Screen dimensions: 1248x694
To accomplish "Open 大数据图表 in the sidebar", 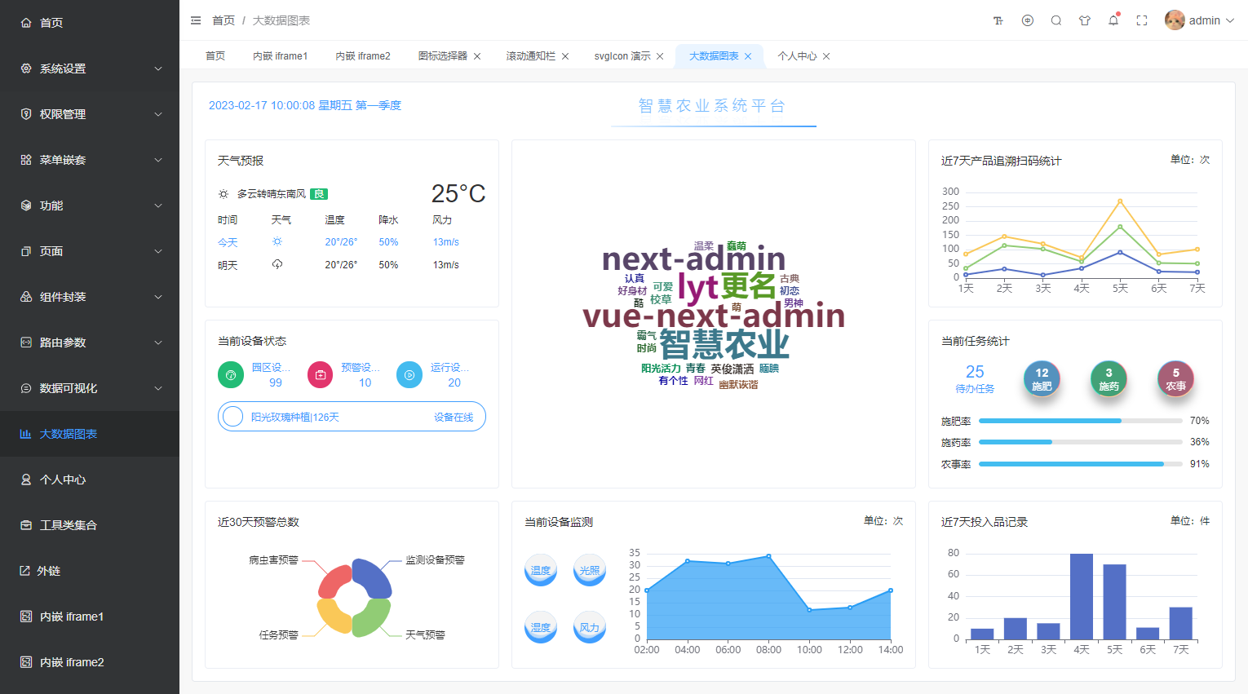I will pos(90,434).
